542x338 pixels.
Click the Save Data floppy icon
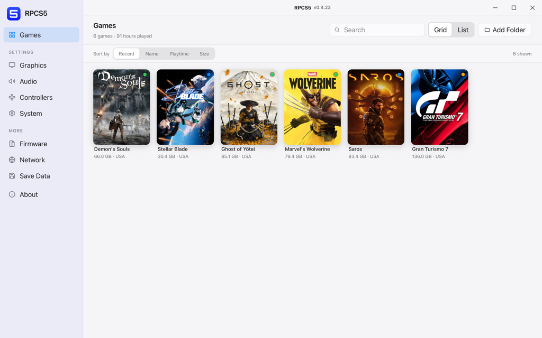[x=12, y=176]
